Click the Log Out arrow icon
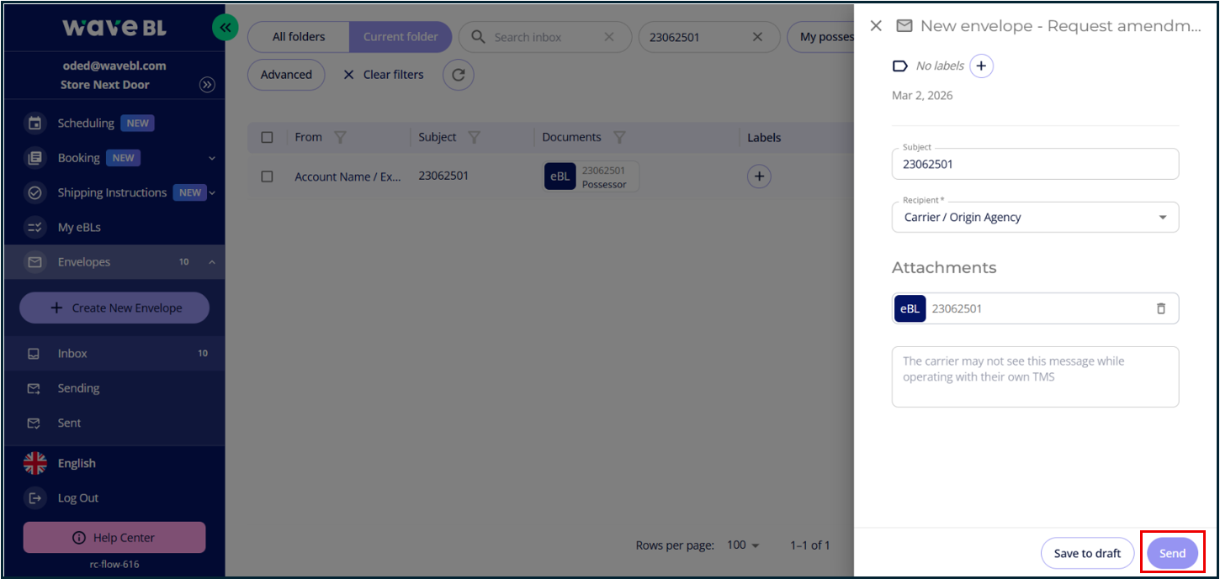 click(x=34, y=497)
